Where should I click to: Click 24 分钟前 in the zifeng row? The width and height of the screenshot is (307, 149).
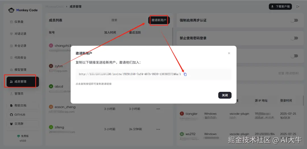(x=135, y=129)
